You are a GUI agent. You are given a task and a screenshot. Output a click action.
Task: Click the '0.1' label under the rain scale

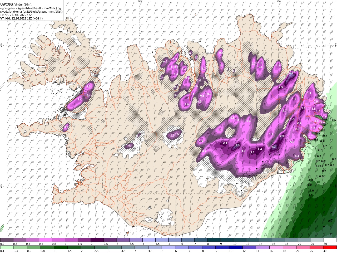(2, 251)
